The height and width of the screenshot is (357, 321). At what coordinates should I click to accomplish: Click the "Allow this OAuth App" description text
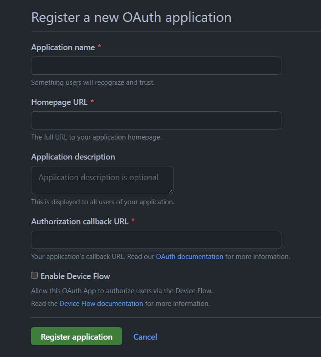[x=122, y=291]
